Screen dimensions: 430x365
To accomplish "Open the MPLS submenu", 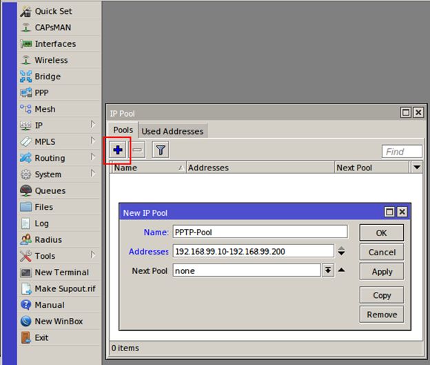I will coord(59,141).
